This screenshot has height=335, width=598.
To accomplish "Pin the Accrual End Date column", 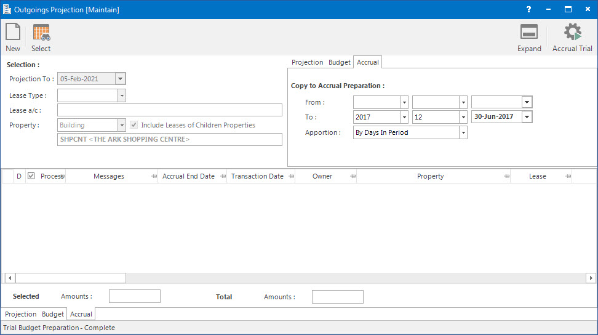I will 223,176.
